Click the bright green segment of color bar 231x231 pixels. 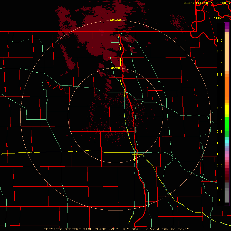tap(227, 124)
